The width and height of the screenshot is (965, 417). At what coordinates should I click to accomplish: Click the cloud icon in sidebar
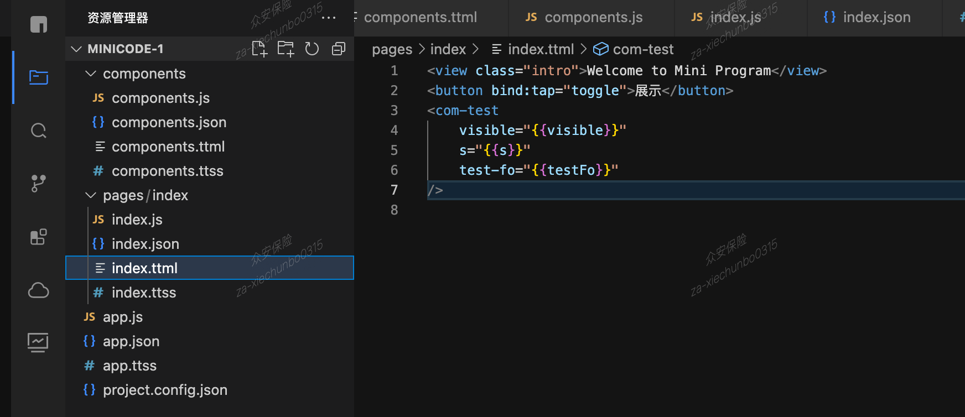click(x=38, y=290)
